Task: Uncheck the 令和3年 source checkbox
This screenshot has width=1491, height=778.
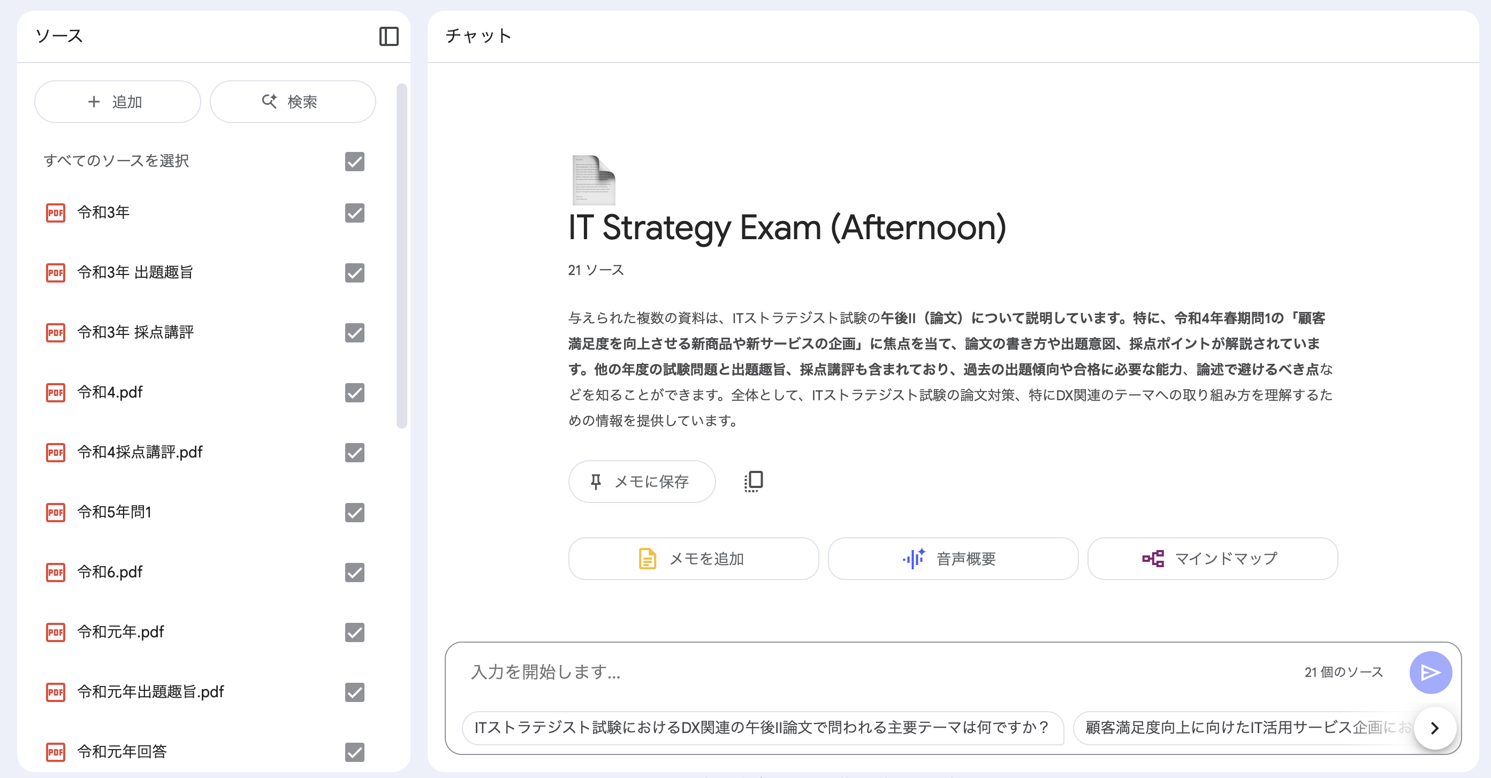Action: pos(355,213)
